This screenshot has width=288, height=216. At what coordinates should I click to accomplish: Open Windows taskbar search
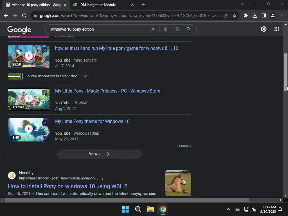[138, 209]
